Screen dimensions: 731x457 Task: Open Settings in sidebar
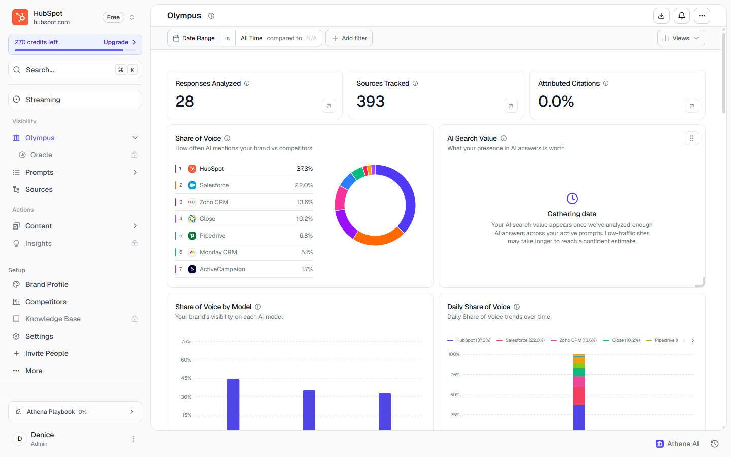pyautogui.click(x=75, y=336)
